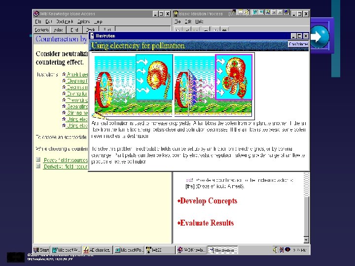Click the Close Window button in Illustration
Screen dimensions: 355x266
point(298,44)
